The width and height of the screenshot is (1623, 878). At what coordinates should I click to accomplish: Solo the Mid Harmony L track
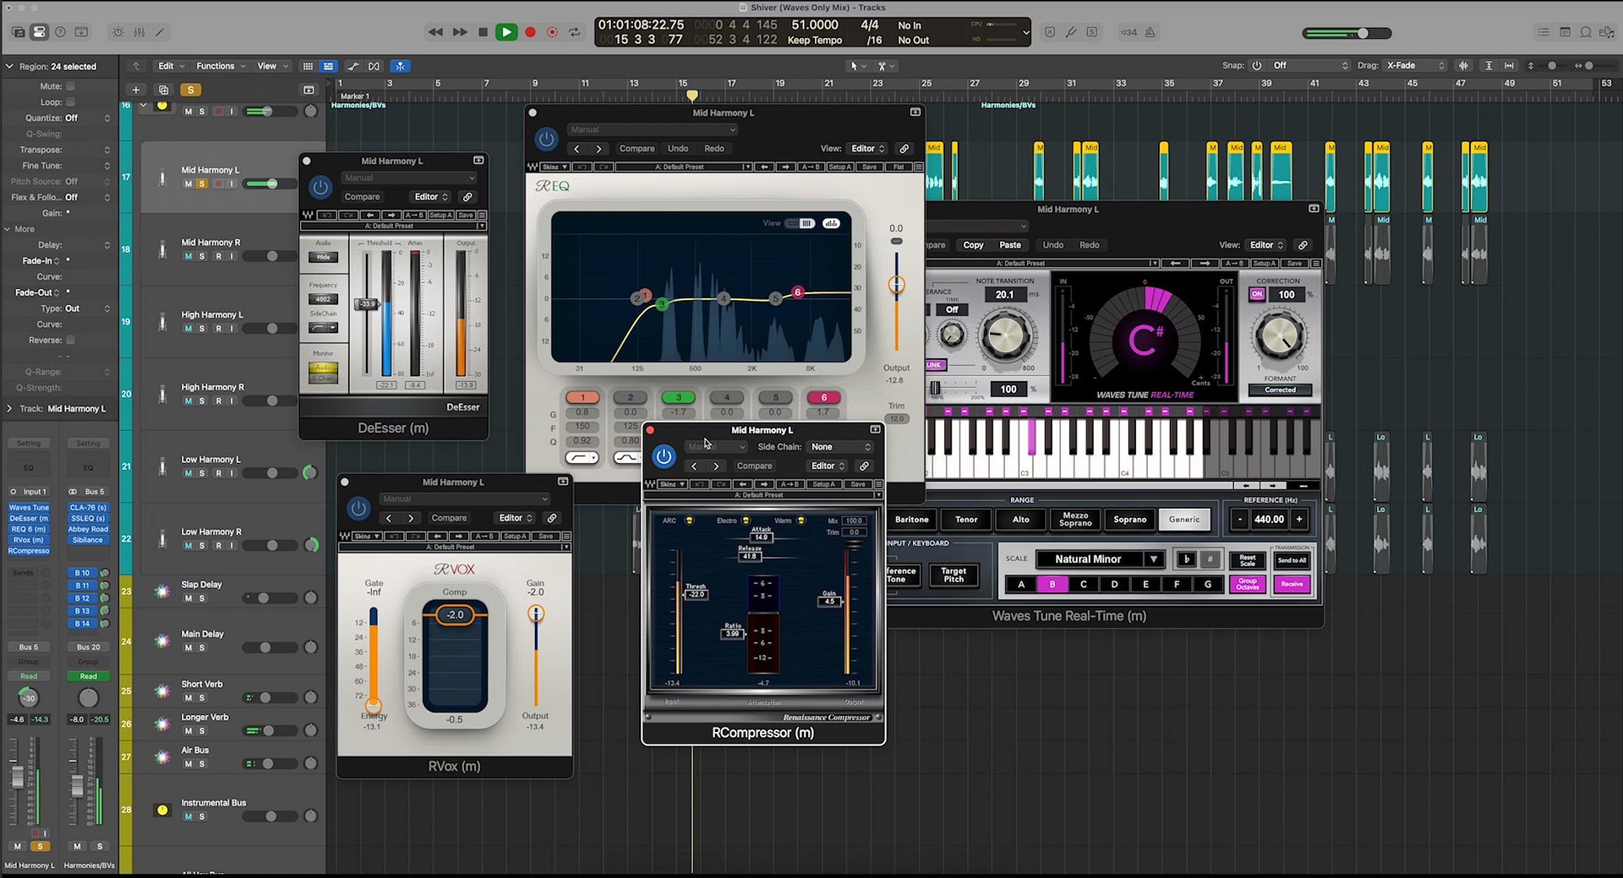pos(201,183)
